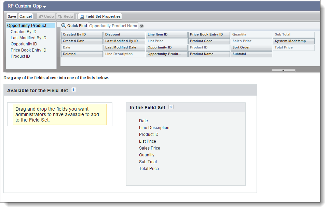Click the Product Name palette field
329x211 pixels.
tap(209, 54)
